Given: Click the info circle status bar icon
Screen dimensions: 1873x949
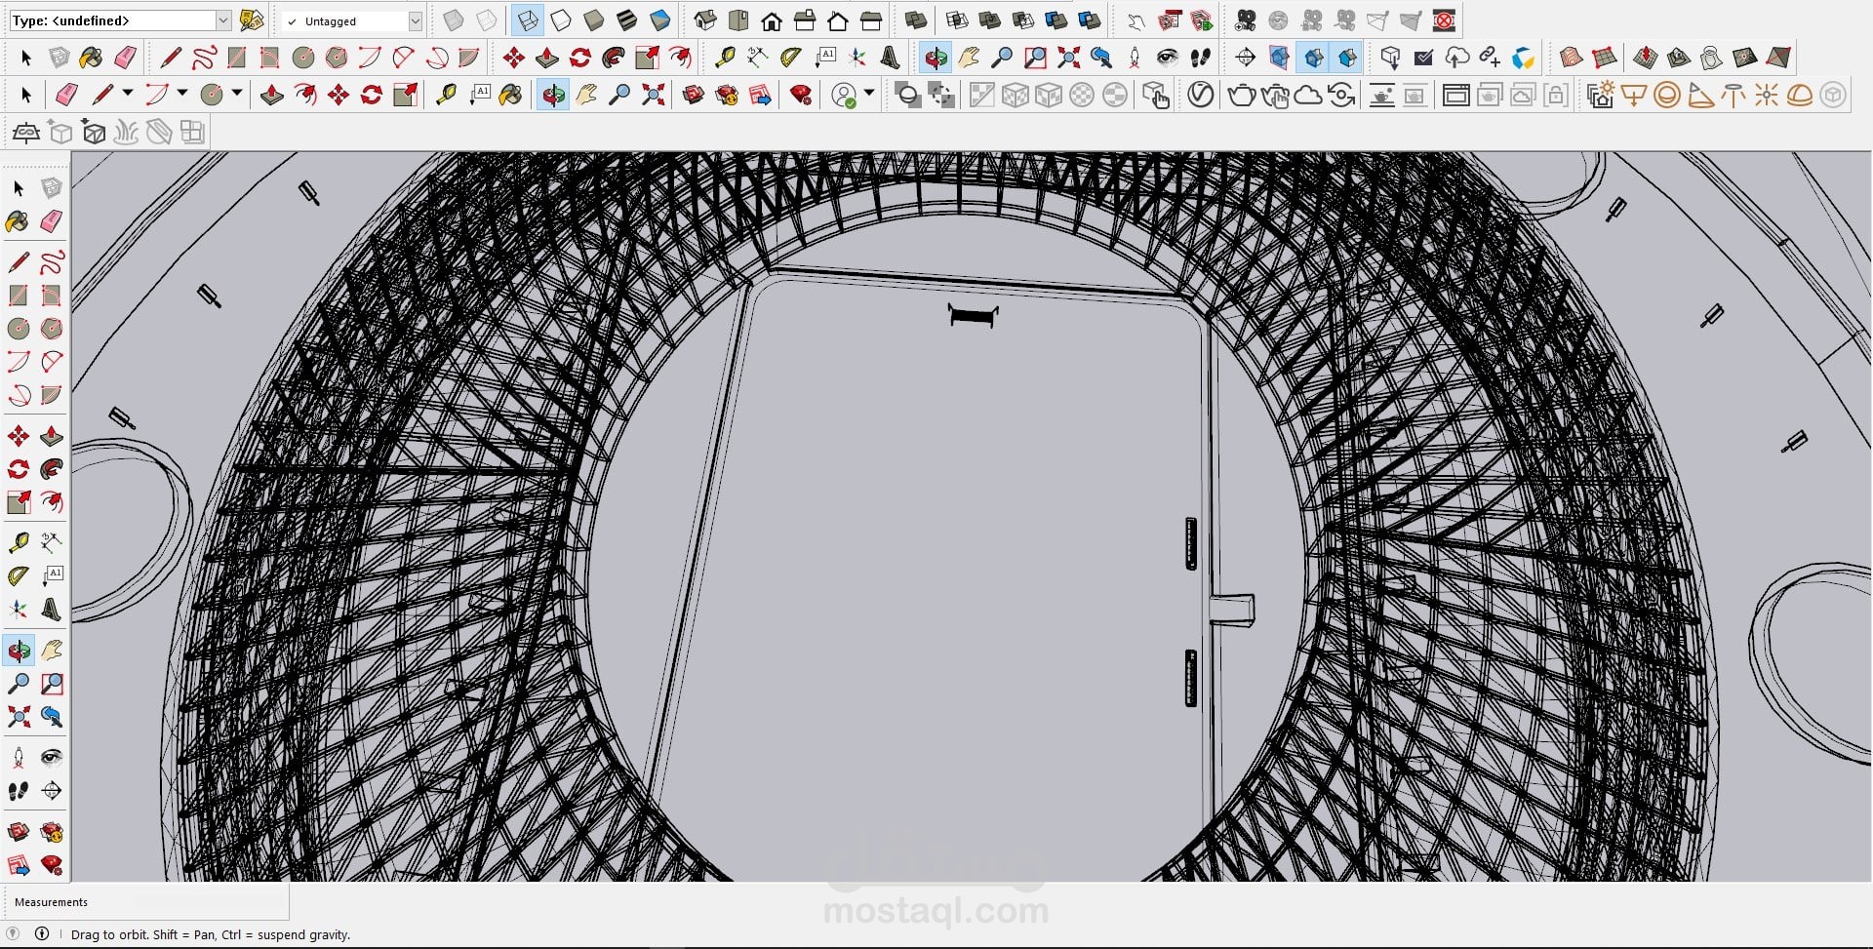Looking at the screenshot, I should [42, 933].
